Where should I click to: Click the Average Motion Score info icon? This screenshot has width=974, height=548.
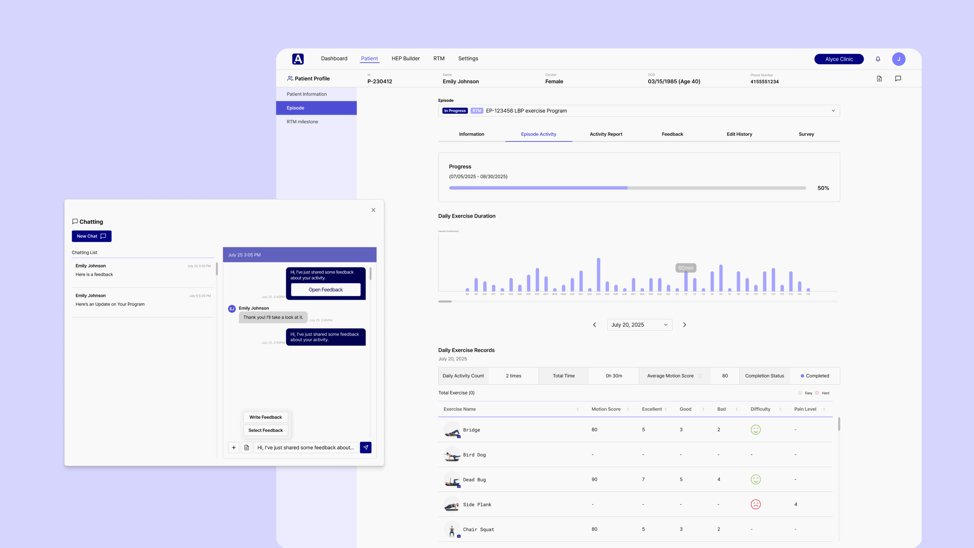pyautogui.click(x=700, y=376)
